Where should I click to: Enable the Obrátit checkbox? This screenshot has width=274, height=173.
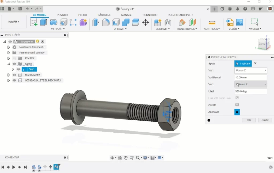(237, 105)
